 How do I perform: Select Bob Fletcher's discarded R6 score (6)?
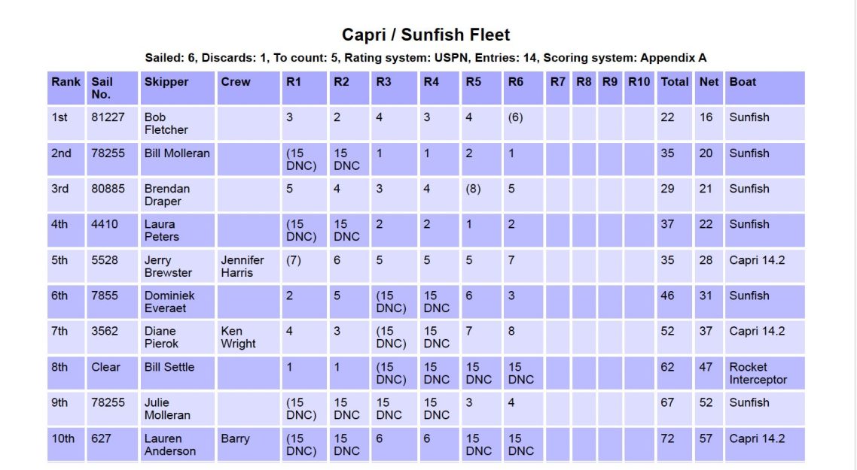click(515, 117)
